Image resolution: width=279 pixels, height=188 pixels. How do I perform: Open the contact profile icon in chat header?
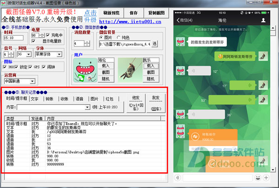pyautogui.click(x=263, y=20)
